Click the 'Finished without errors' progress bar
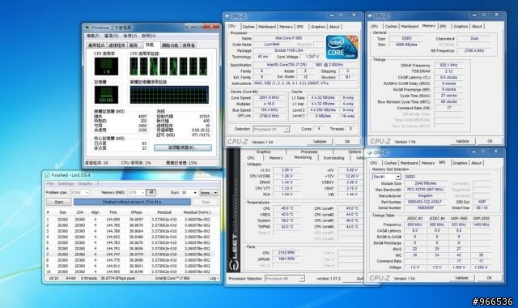This screenshot has height=308, width=518. (x=132, y=202)
